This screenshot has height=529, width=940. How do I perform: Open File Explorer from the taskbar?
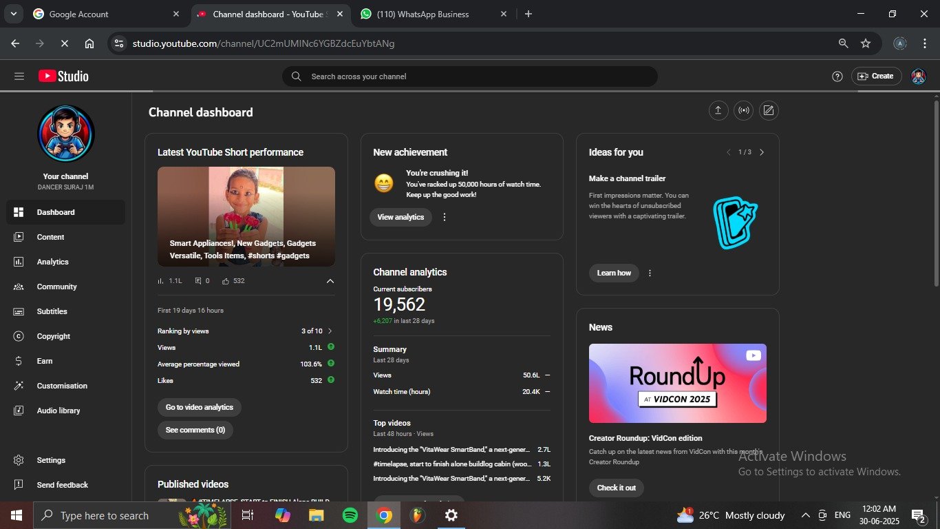(x=317, y=515)
